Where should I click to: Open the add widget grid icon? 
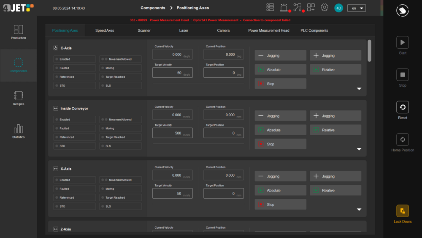[311, 8]
